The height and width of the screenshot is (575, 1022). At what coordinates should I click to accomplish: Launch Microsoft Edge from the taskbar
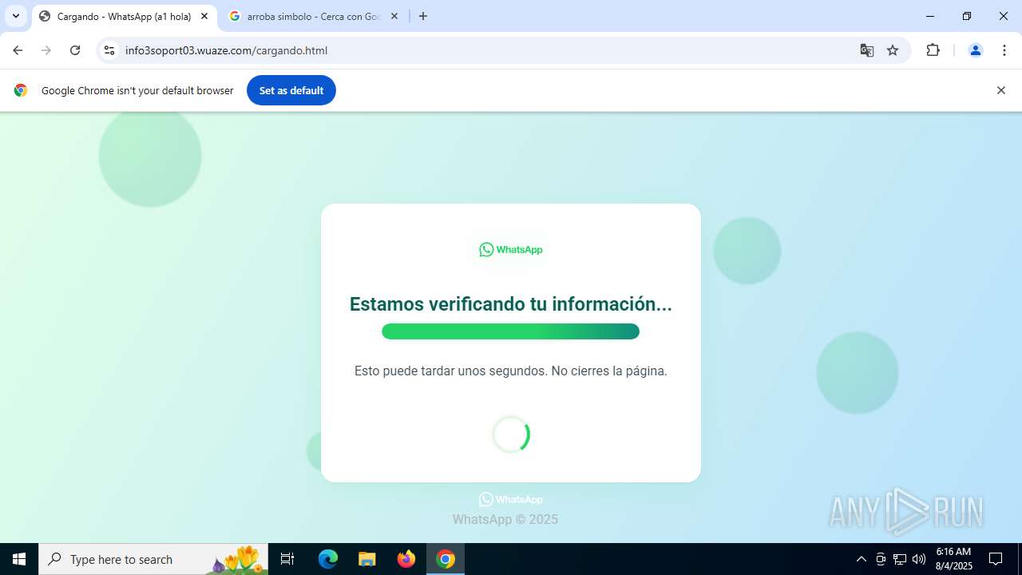(328, 559)
